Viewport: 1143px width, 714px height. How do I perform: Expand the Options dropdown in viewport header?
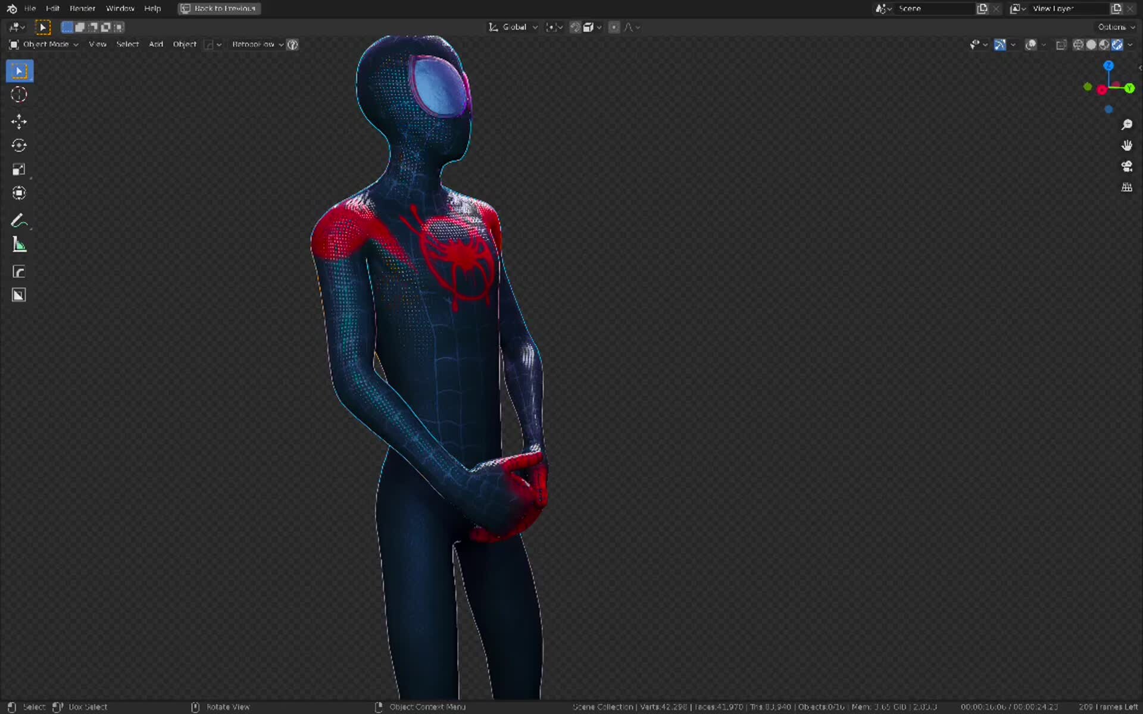click(1115, 27)
